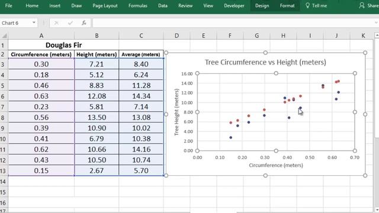Open the Developer ribbon tab

click(x=234, y=5)
